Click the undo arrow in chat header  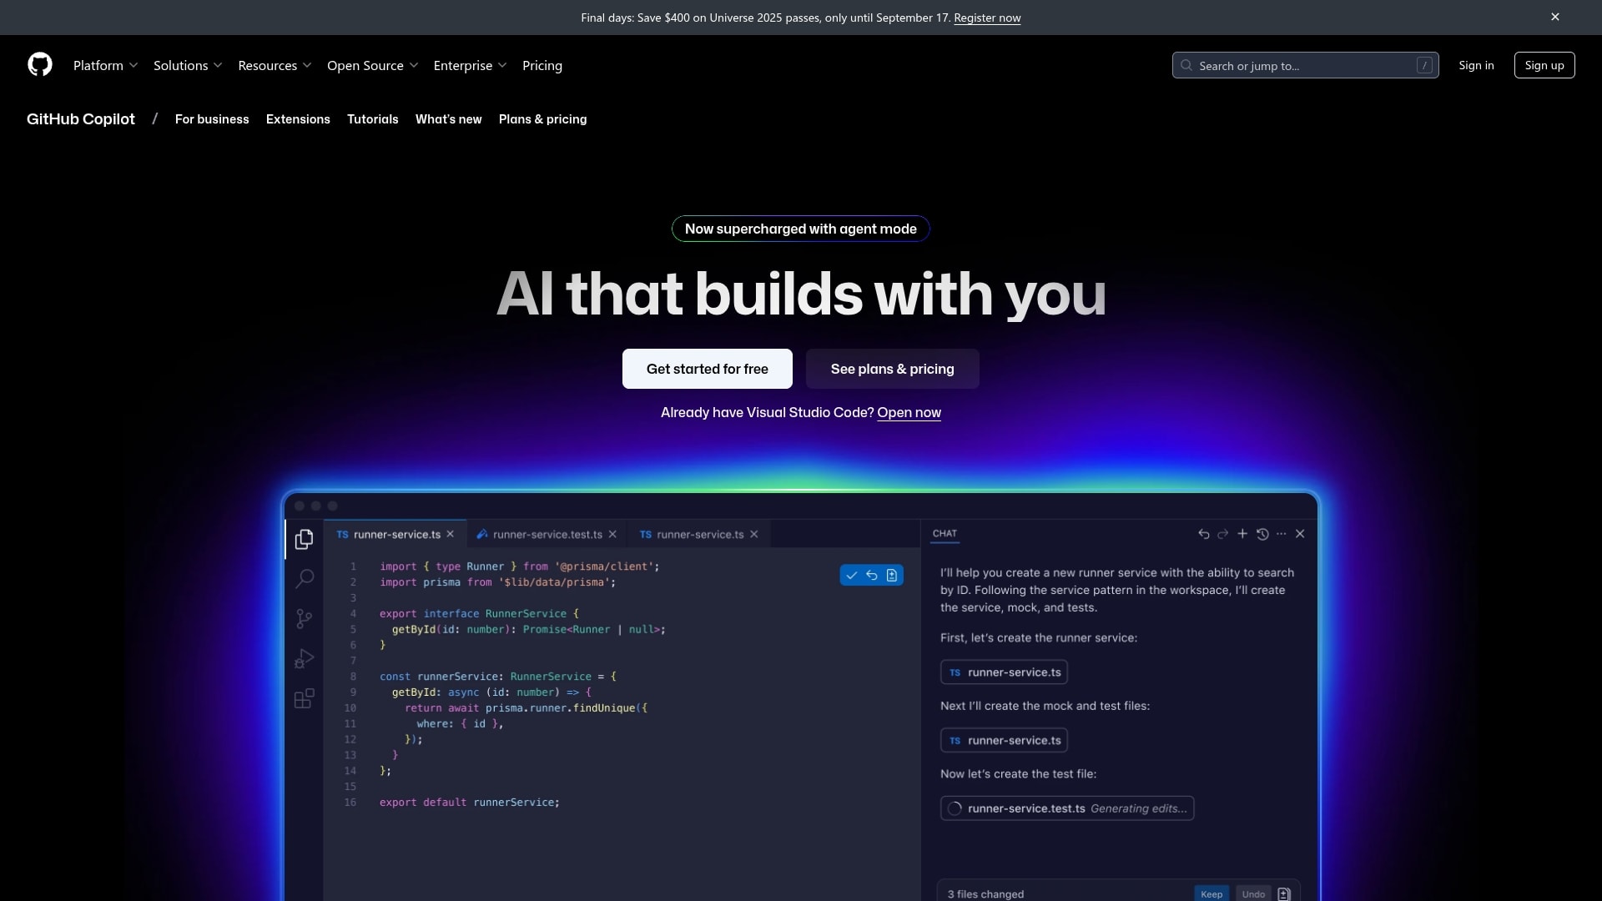pyautogui.click(x=1203, y=534)
